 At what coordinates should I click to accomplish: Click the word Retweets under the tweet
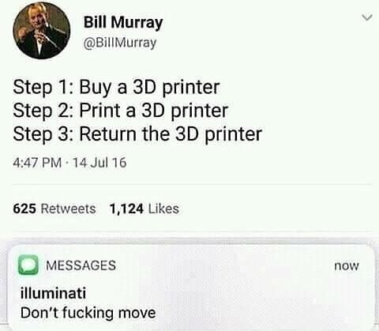pos(69,209)
